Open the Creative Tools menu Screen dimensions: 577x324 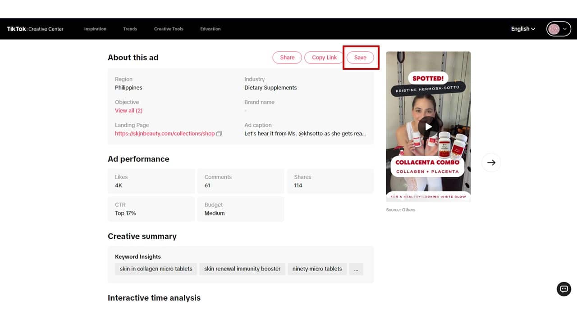pos(169,29)
